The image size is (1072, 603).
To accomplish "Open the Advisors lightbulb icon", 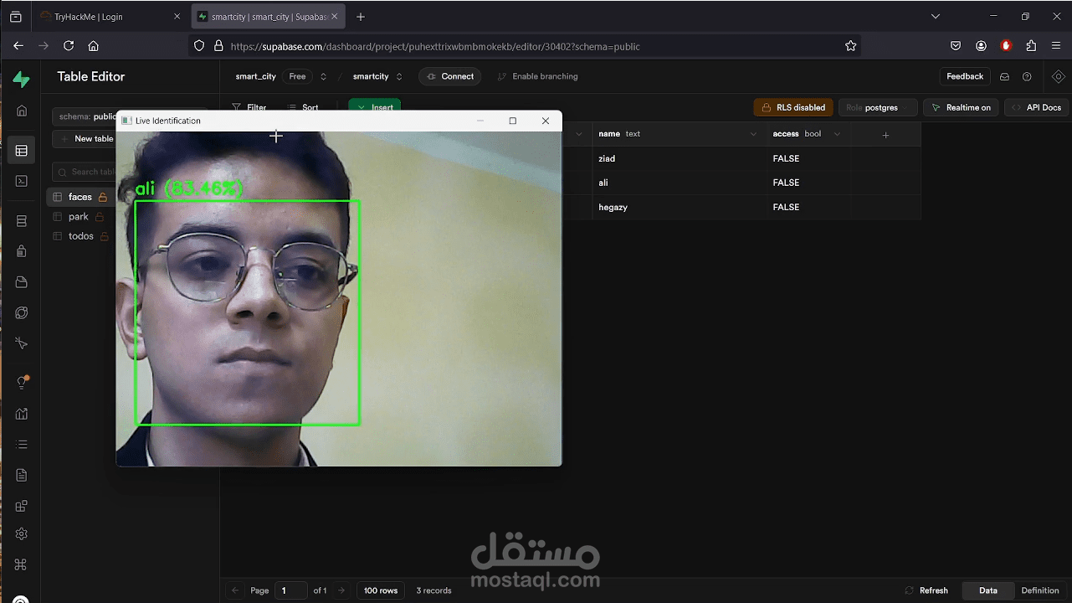I will click(x=22, y=383).
